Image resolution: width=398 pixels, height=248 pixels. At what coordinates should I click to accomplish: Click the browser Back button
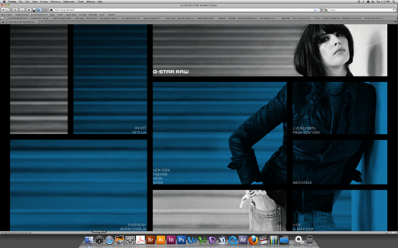pyautogui.click(x=4, y=10)
